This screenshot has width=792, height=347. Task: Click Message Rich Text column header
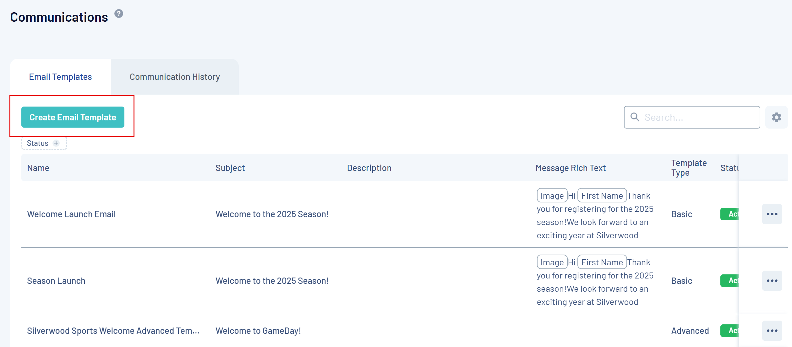pyautogui.click(x=571, y=168)
